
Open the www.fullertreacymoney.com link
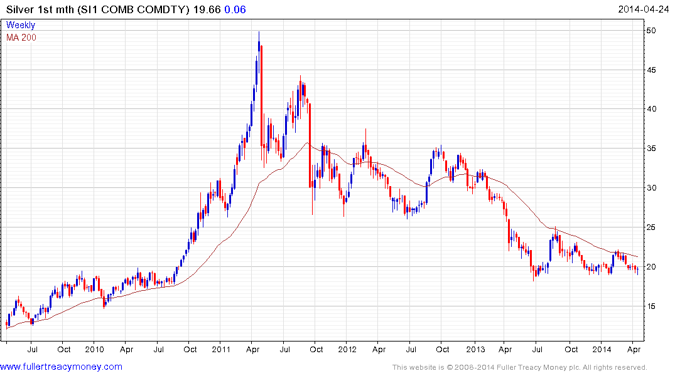[x=61, y=367]
